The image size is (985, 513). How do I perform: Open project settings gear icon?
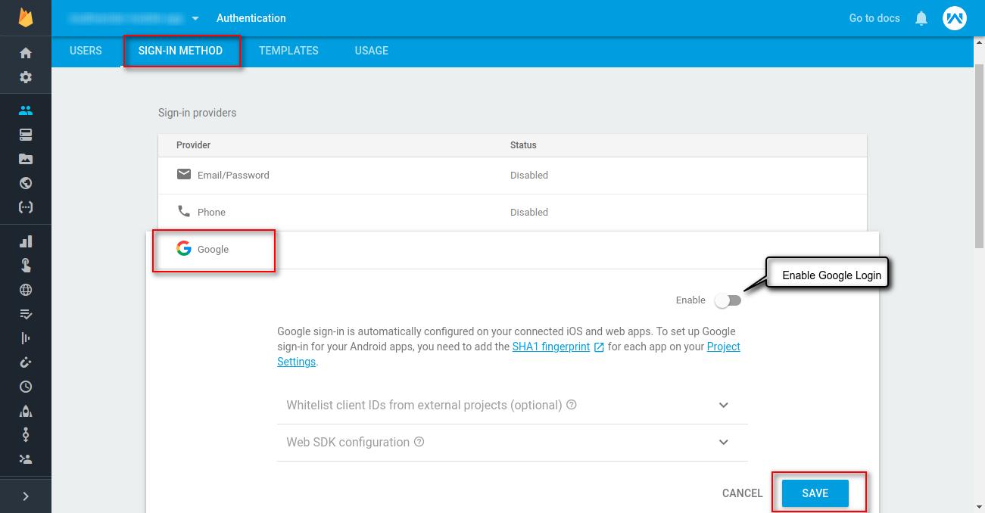pos(26,77)
